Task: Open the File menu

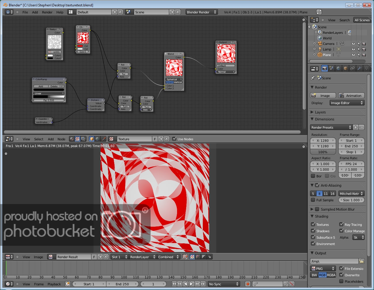Action: (25, 12)
